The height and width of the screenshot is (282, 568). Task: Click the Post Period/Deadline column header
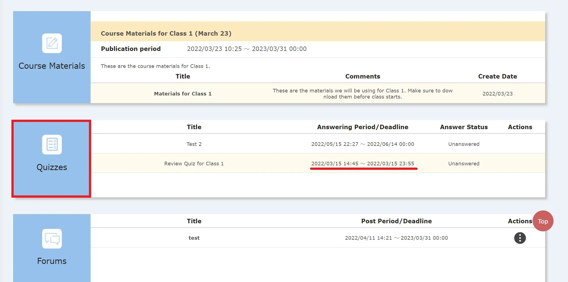pyautogui.click(x=396, y=221)
